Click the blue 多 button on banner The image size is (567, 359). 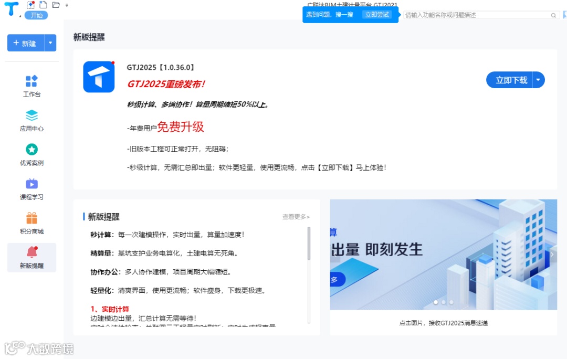pyautogui.click(x=338, y=279)
